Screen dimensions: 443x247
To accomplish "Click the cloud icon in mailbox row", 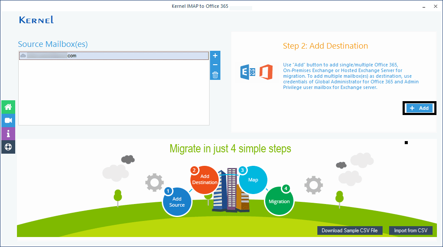I will pyautogui.click(x=23, y=56).
